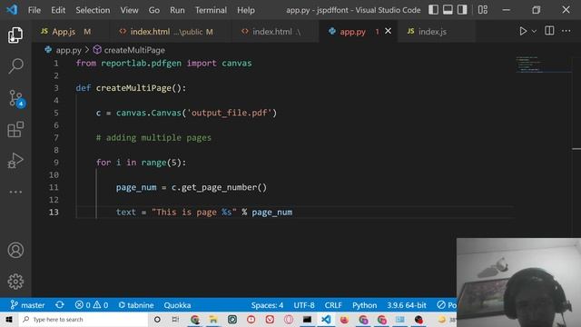Open Opera browser from taskbar
The width and height of the screenshot is (581, 327).
289,319
